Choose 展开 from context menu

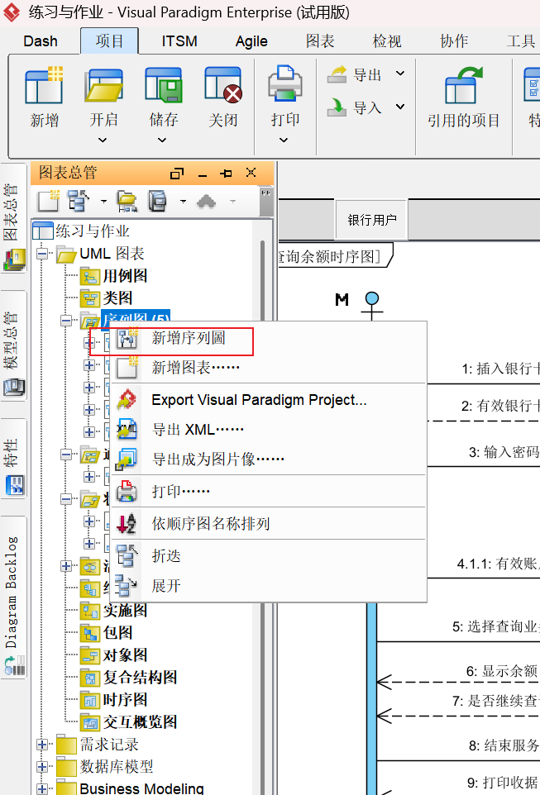pos(268,586)
